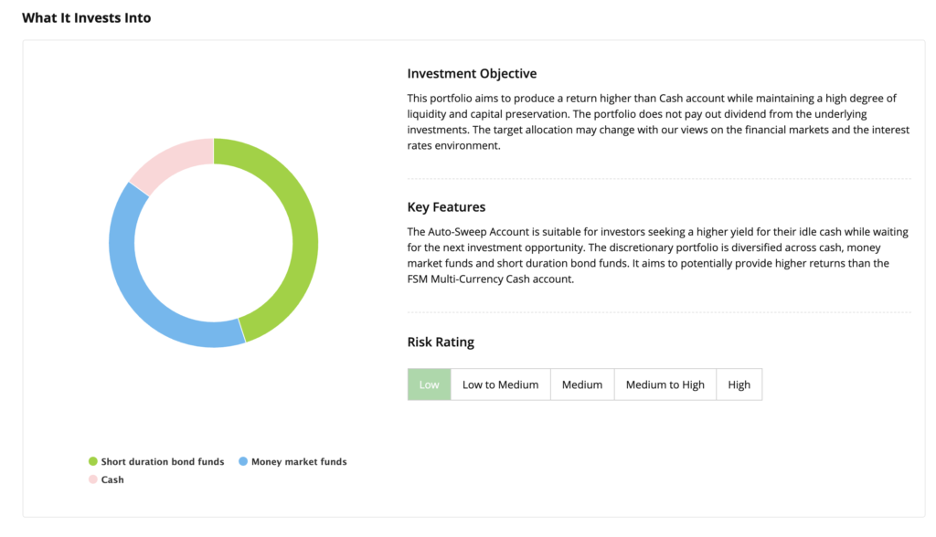Viewport: 936px width, 537px height.
Task: Click the blue Money market funds legend dot
Action: coord(242,462)
